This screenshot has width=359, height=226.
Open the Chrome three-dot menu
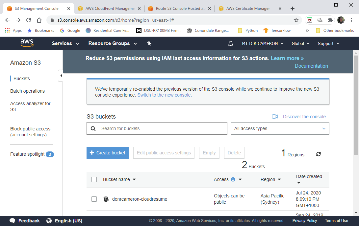click(351, 20)
